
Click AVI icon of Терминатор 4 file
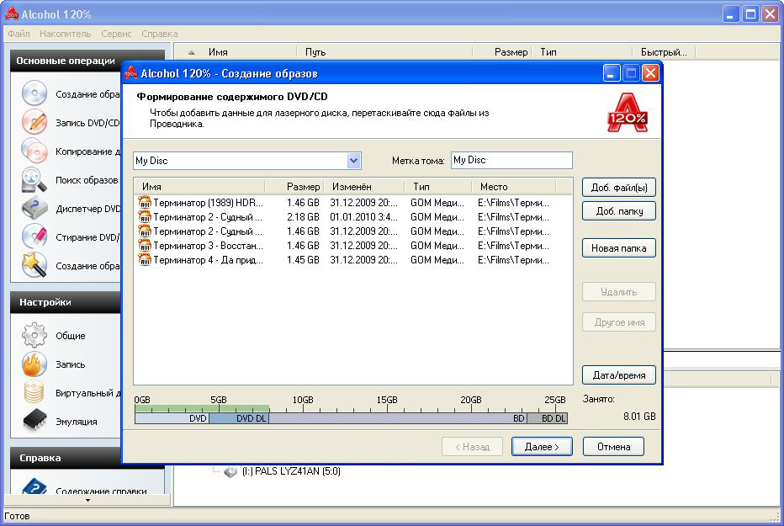point(145,260)
